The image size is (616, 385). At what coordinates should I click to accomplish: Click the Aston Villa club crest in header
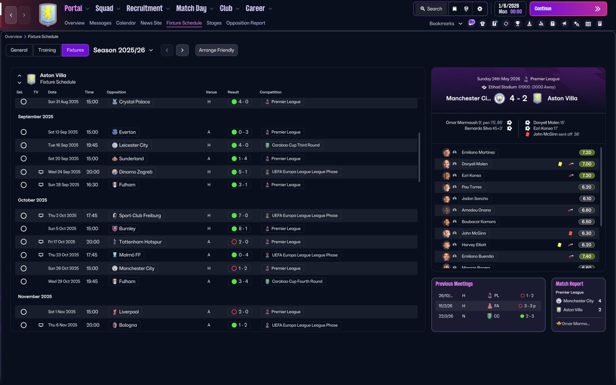pyautogui.click(x=48, y=15)
